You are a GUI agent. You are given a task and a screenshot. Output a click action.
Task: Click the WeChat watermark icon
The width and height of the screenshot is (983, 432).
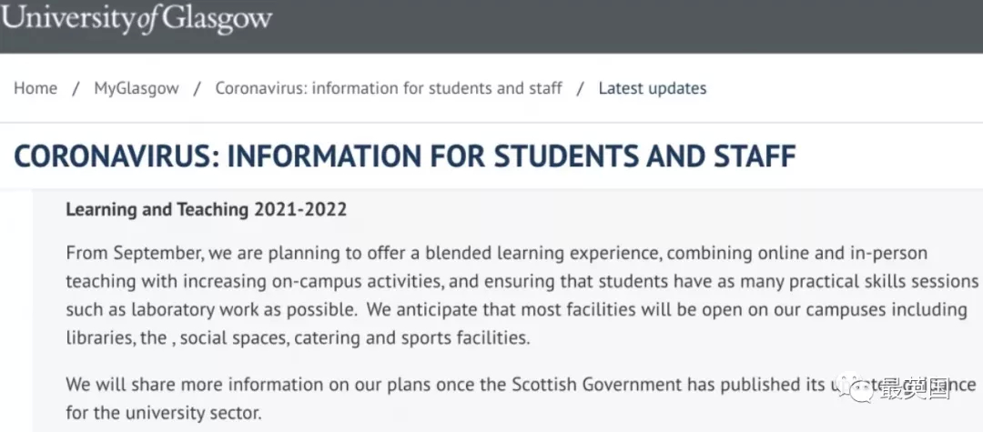[856, 390]
